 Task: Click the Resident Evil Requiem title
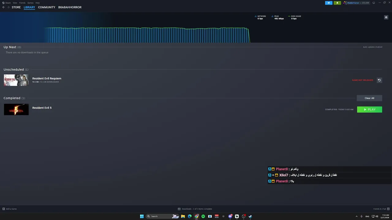click(x=47, y=79)
